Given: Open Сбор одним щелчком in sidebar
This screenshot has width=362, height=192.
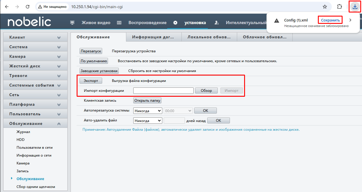Looking at the screenshot, I should point(36,187).
